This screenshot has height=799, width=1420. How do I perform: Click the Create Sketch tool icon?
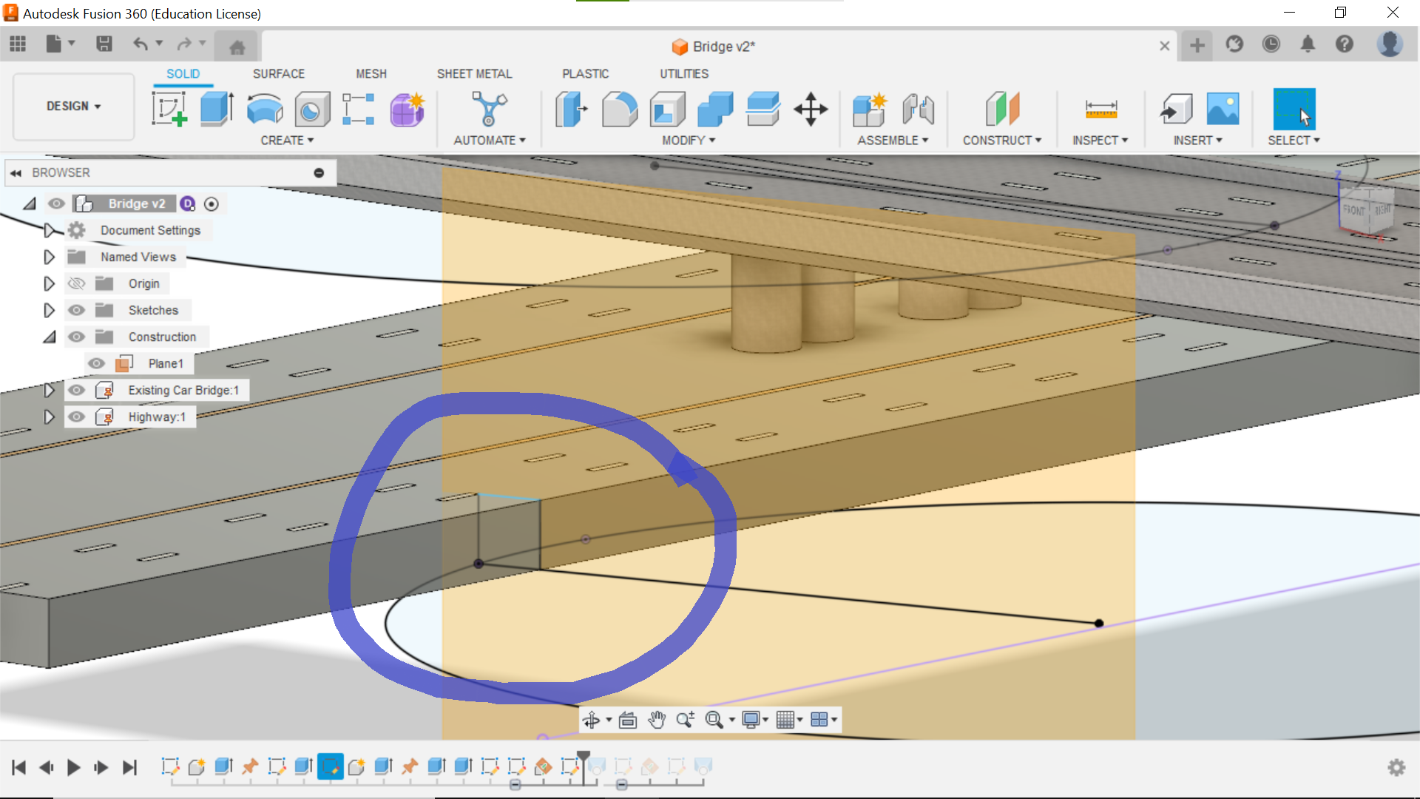pos(169,109)
